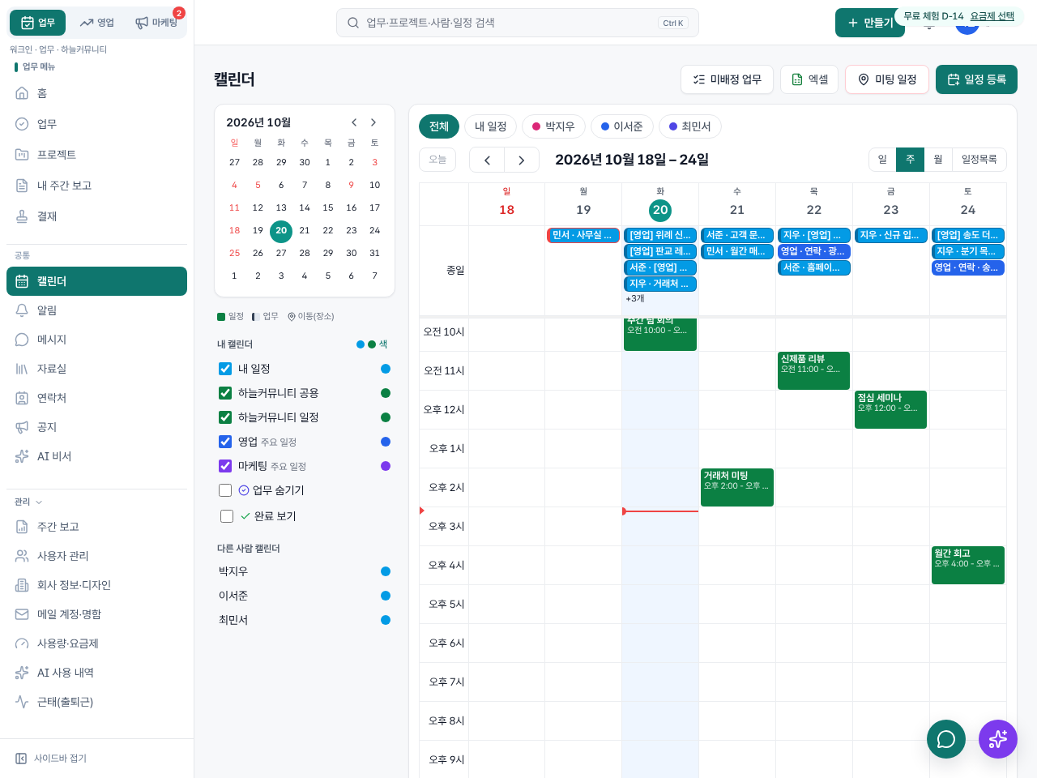Switch to 영업 top tab
This screenshot has width=1037, height=778.
click(96, 23)
